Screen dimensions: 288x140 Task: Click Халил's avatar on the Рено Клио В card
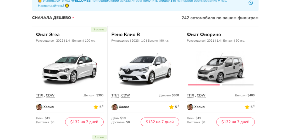click(115, 107)
